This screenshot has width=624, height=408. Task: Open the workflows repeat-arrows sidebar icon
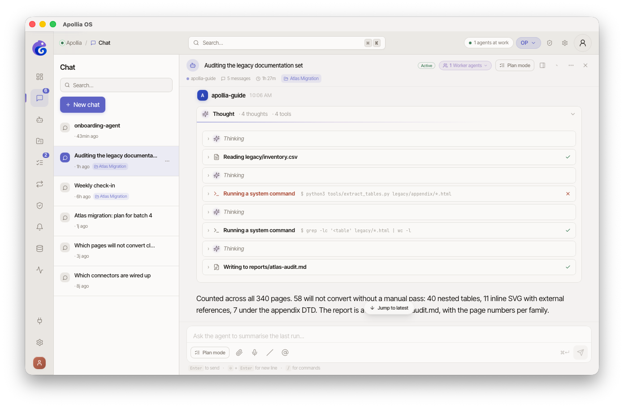click(39, 184)
